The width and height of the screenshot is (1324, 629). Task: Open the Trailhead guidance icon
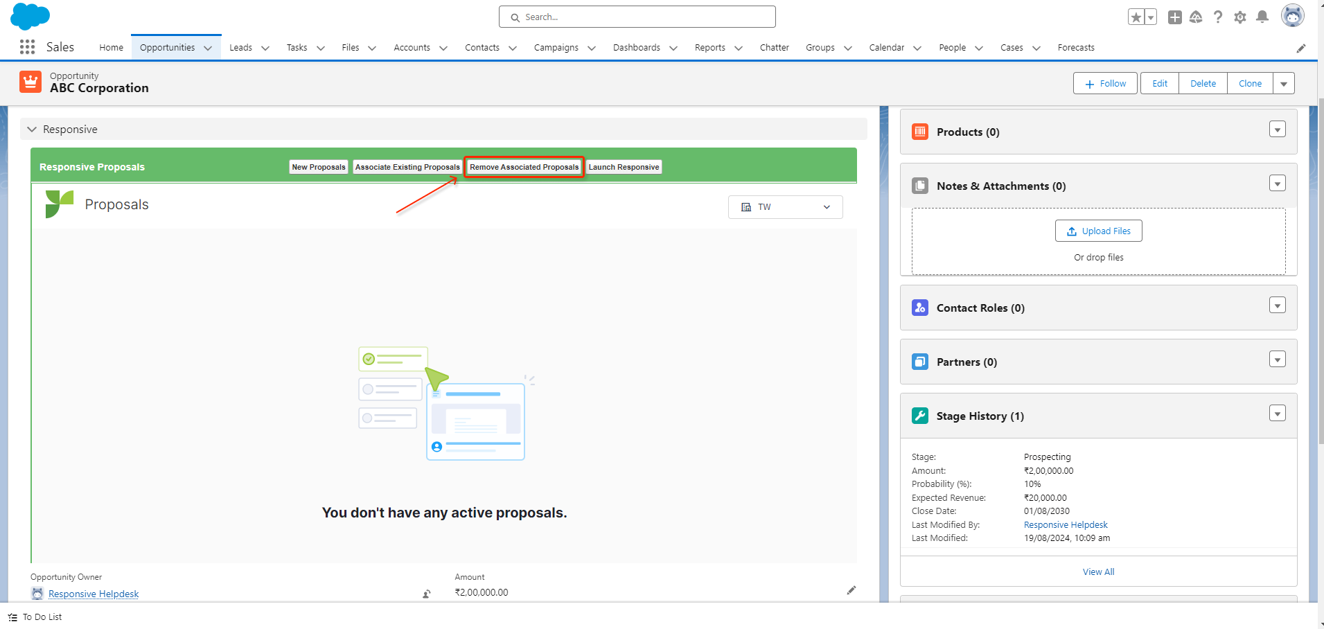pos(1196,17)
